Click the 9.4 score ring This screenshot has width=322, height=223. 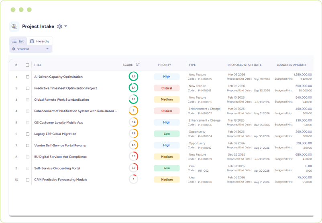click(133, 88)
